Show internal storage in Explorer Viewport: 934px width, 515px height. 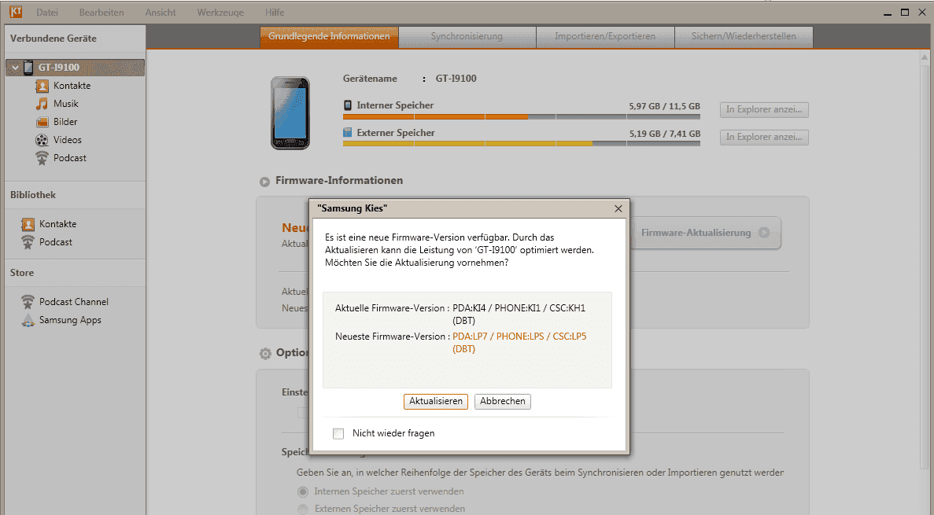coord(763,109)
